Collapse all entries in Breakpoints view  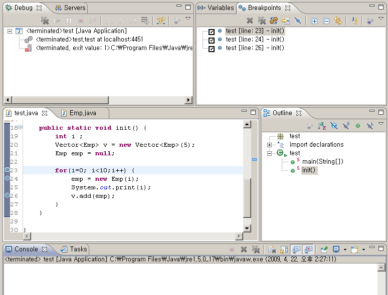tap(326, 21)
